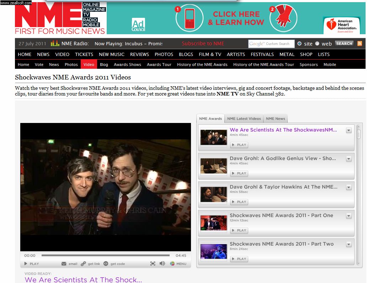Play We Are Scientists video from list
Viewport: 367px width, 283px height.
239,145
